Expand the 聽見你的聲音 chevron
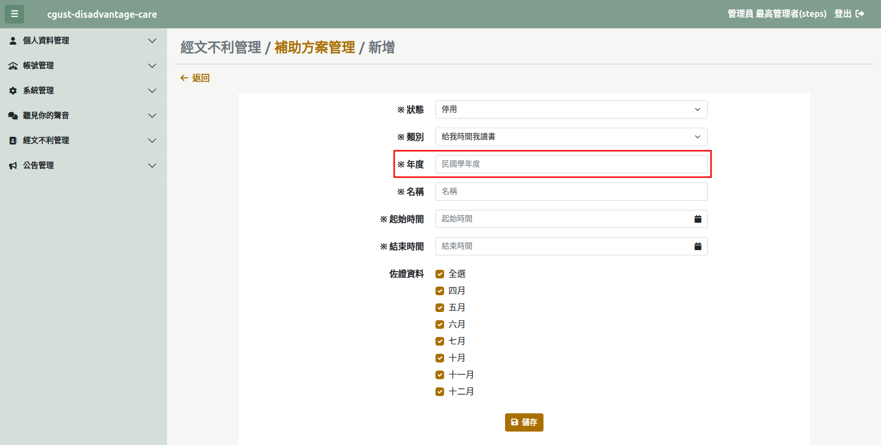Image resolution: width=881 pixels, height=445 pixels. 152,116
